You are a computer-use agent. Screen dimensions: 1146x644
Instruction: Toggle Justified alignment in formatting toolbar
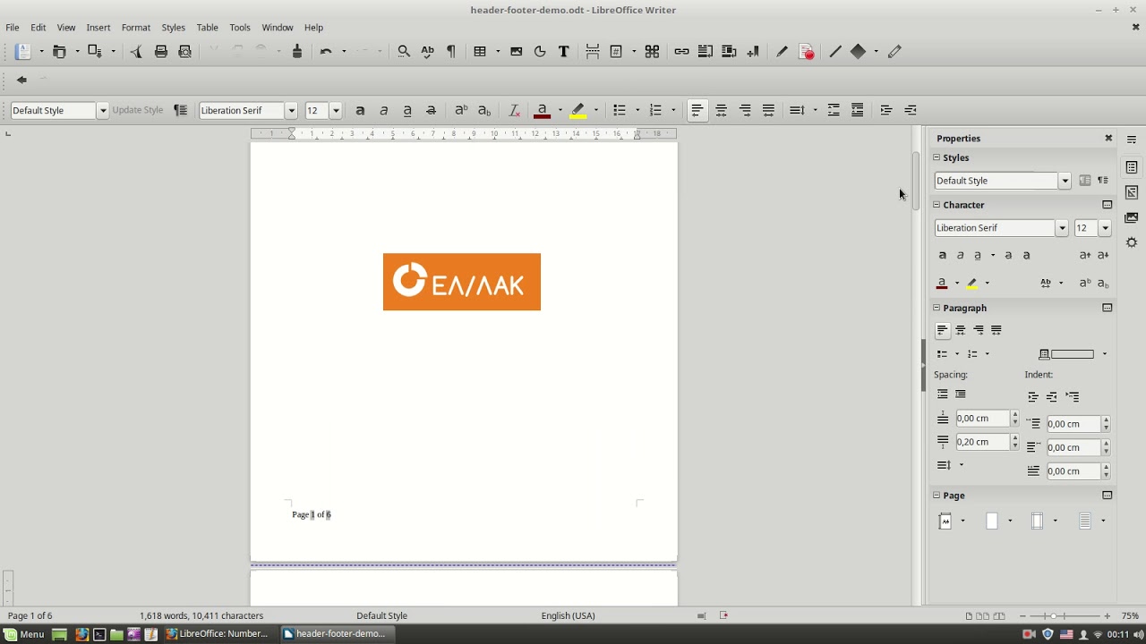[x=768, y=110]
